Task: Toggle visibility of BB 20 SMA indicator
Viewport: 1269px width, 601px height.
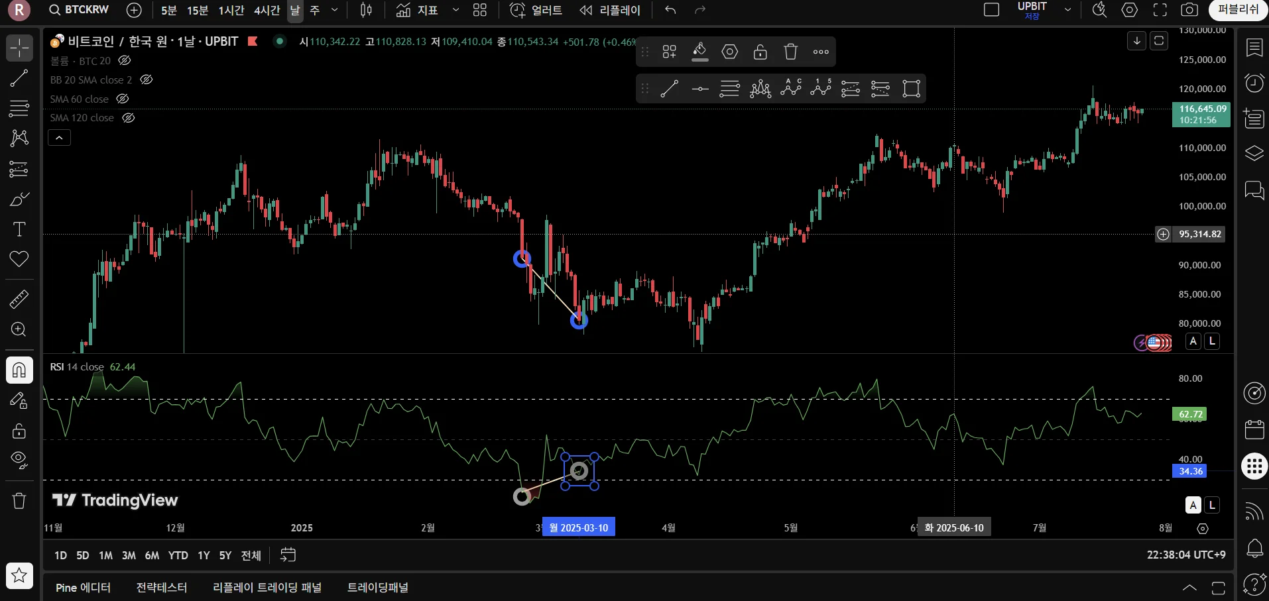Action: [x=147, y=80]
